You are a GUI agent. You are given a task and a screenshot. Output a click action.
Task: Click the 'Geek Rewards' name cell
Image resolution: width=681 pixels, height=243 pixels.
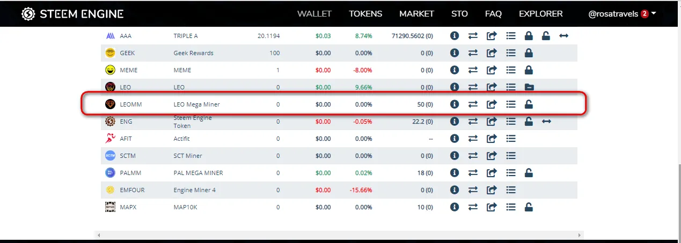click(x=193, y=53)
